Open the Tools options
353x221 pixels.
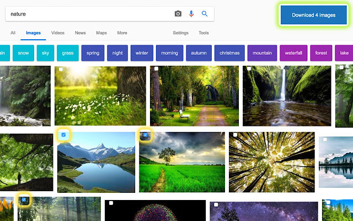pos(204,33)
